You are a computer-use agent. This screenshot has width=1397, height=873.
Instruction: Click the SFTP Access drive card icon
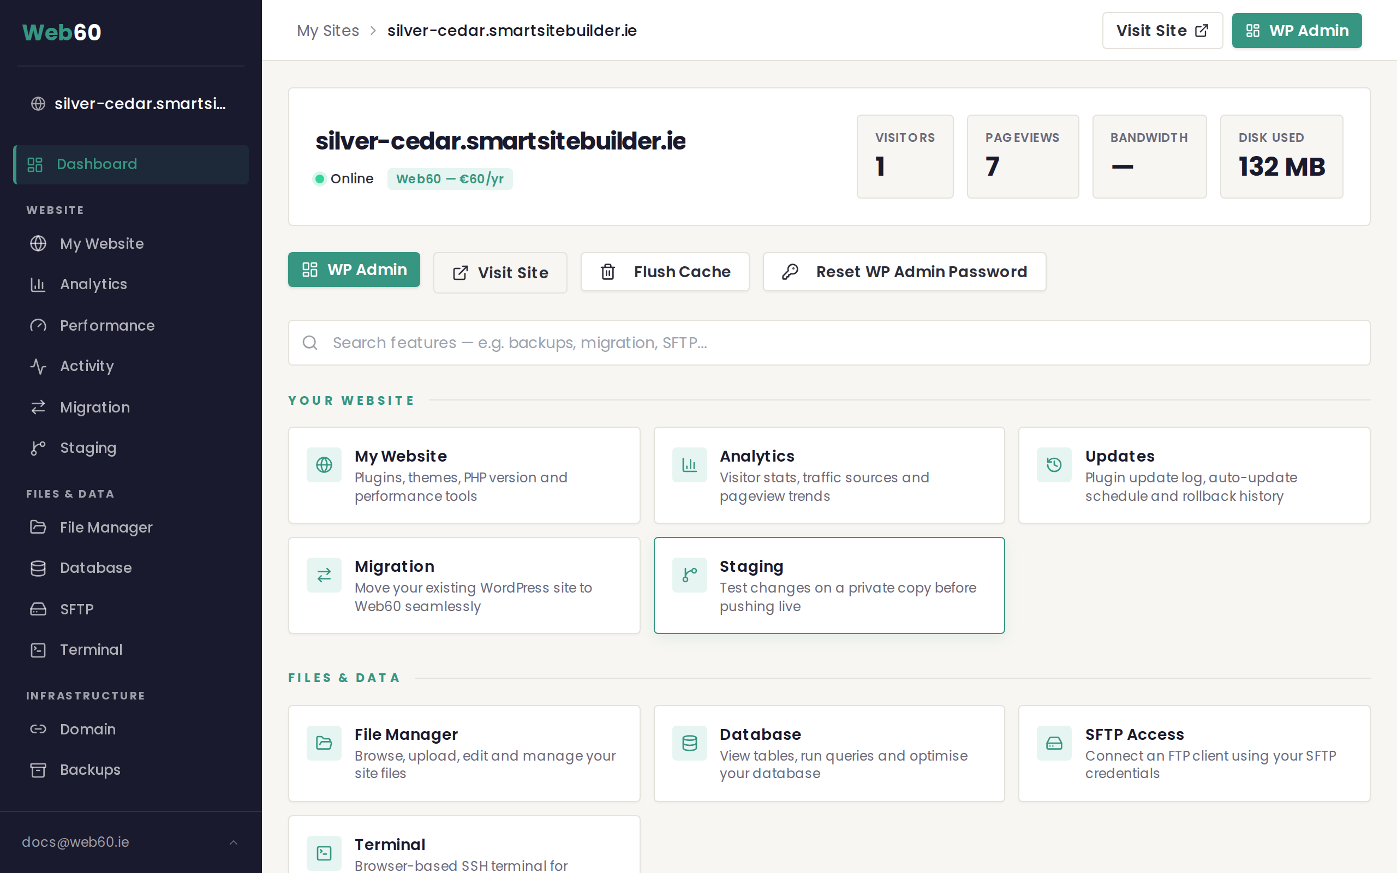[1054, 743]
